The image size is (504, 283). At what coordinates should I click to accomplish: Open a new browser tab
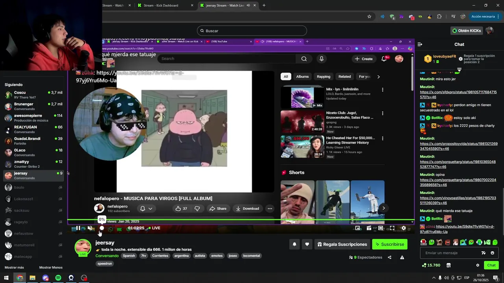click(x=264, y=6)
